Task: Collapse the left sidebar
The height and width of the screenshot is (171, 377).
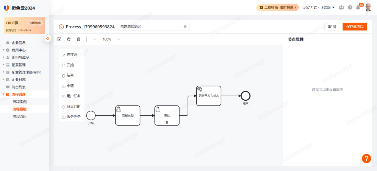Action: click(48, 38)
